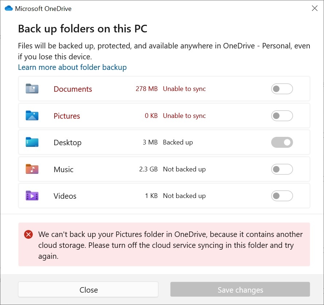324x305 pixels.
Task: Select the Music folder name label
Action: [x=63, y=169]
